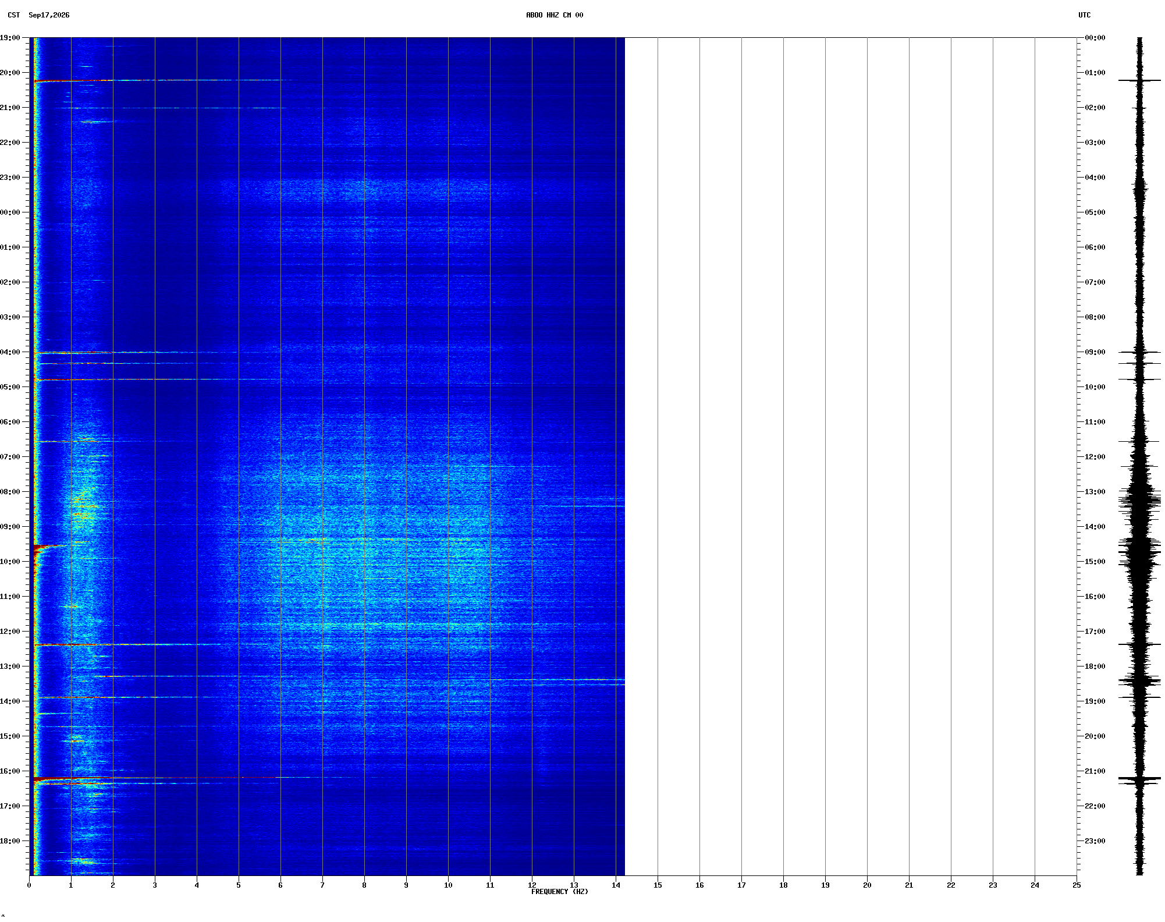The height and width of the screenshot is (922, 1165).
Task: Click the large waveform burst near 13:00 UTC
Action: pos(1139,501)
